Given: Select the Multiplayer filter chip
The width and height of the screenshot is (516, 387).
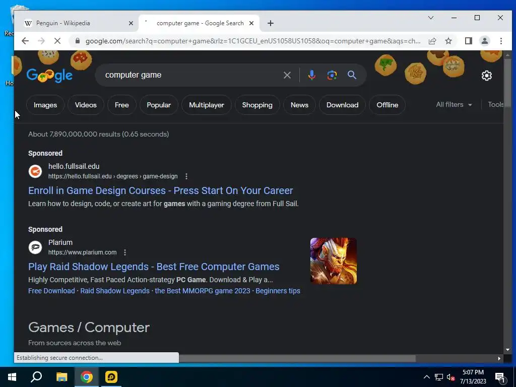Looking at the screenshot, I should (x=206, y=105).
